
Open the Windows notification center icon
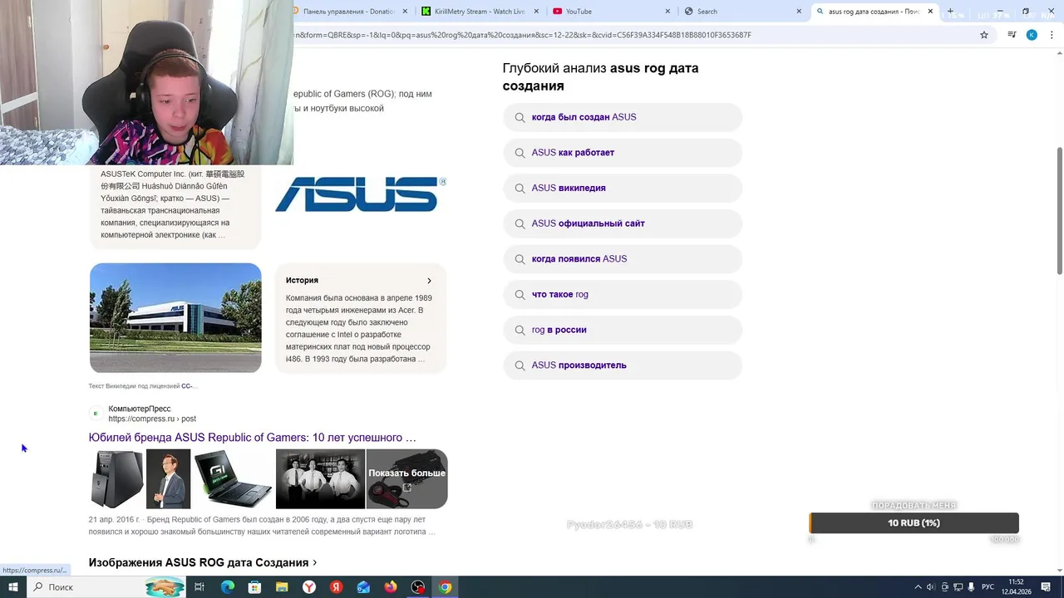(1046, 587)
